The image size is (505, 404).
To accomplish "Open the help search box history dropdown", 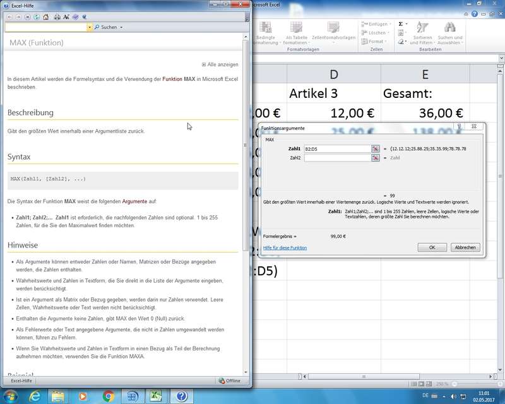I will [90, 28].
